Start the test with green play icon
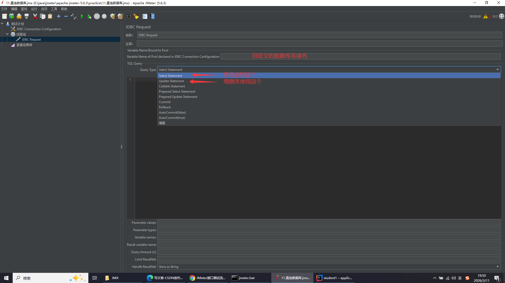 click(x=82, y=16)
